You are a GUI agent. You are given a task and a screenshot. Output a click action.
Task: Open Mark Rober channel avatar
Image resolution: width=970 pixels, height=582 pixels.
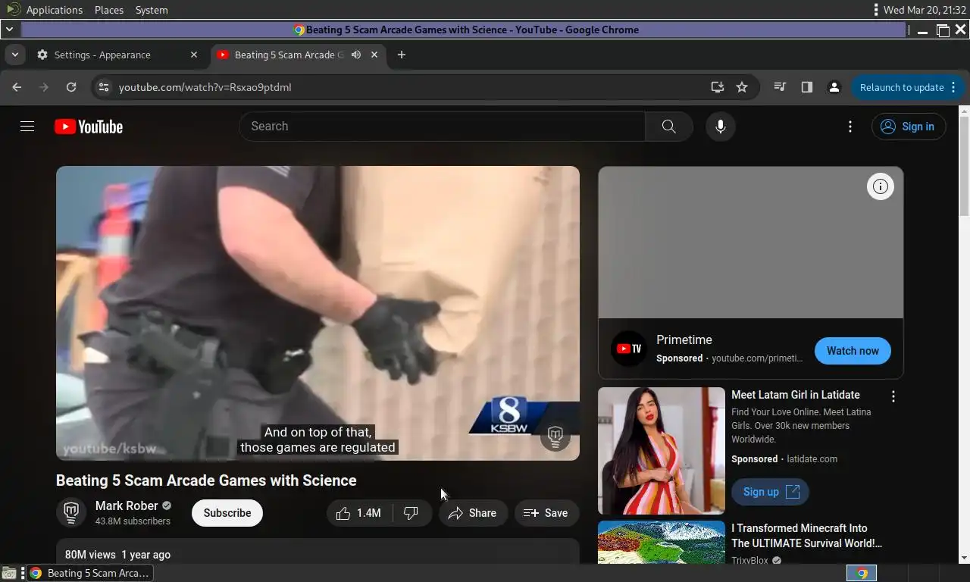(71, 513)
